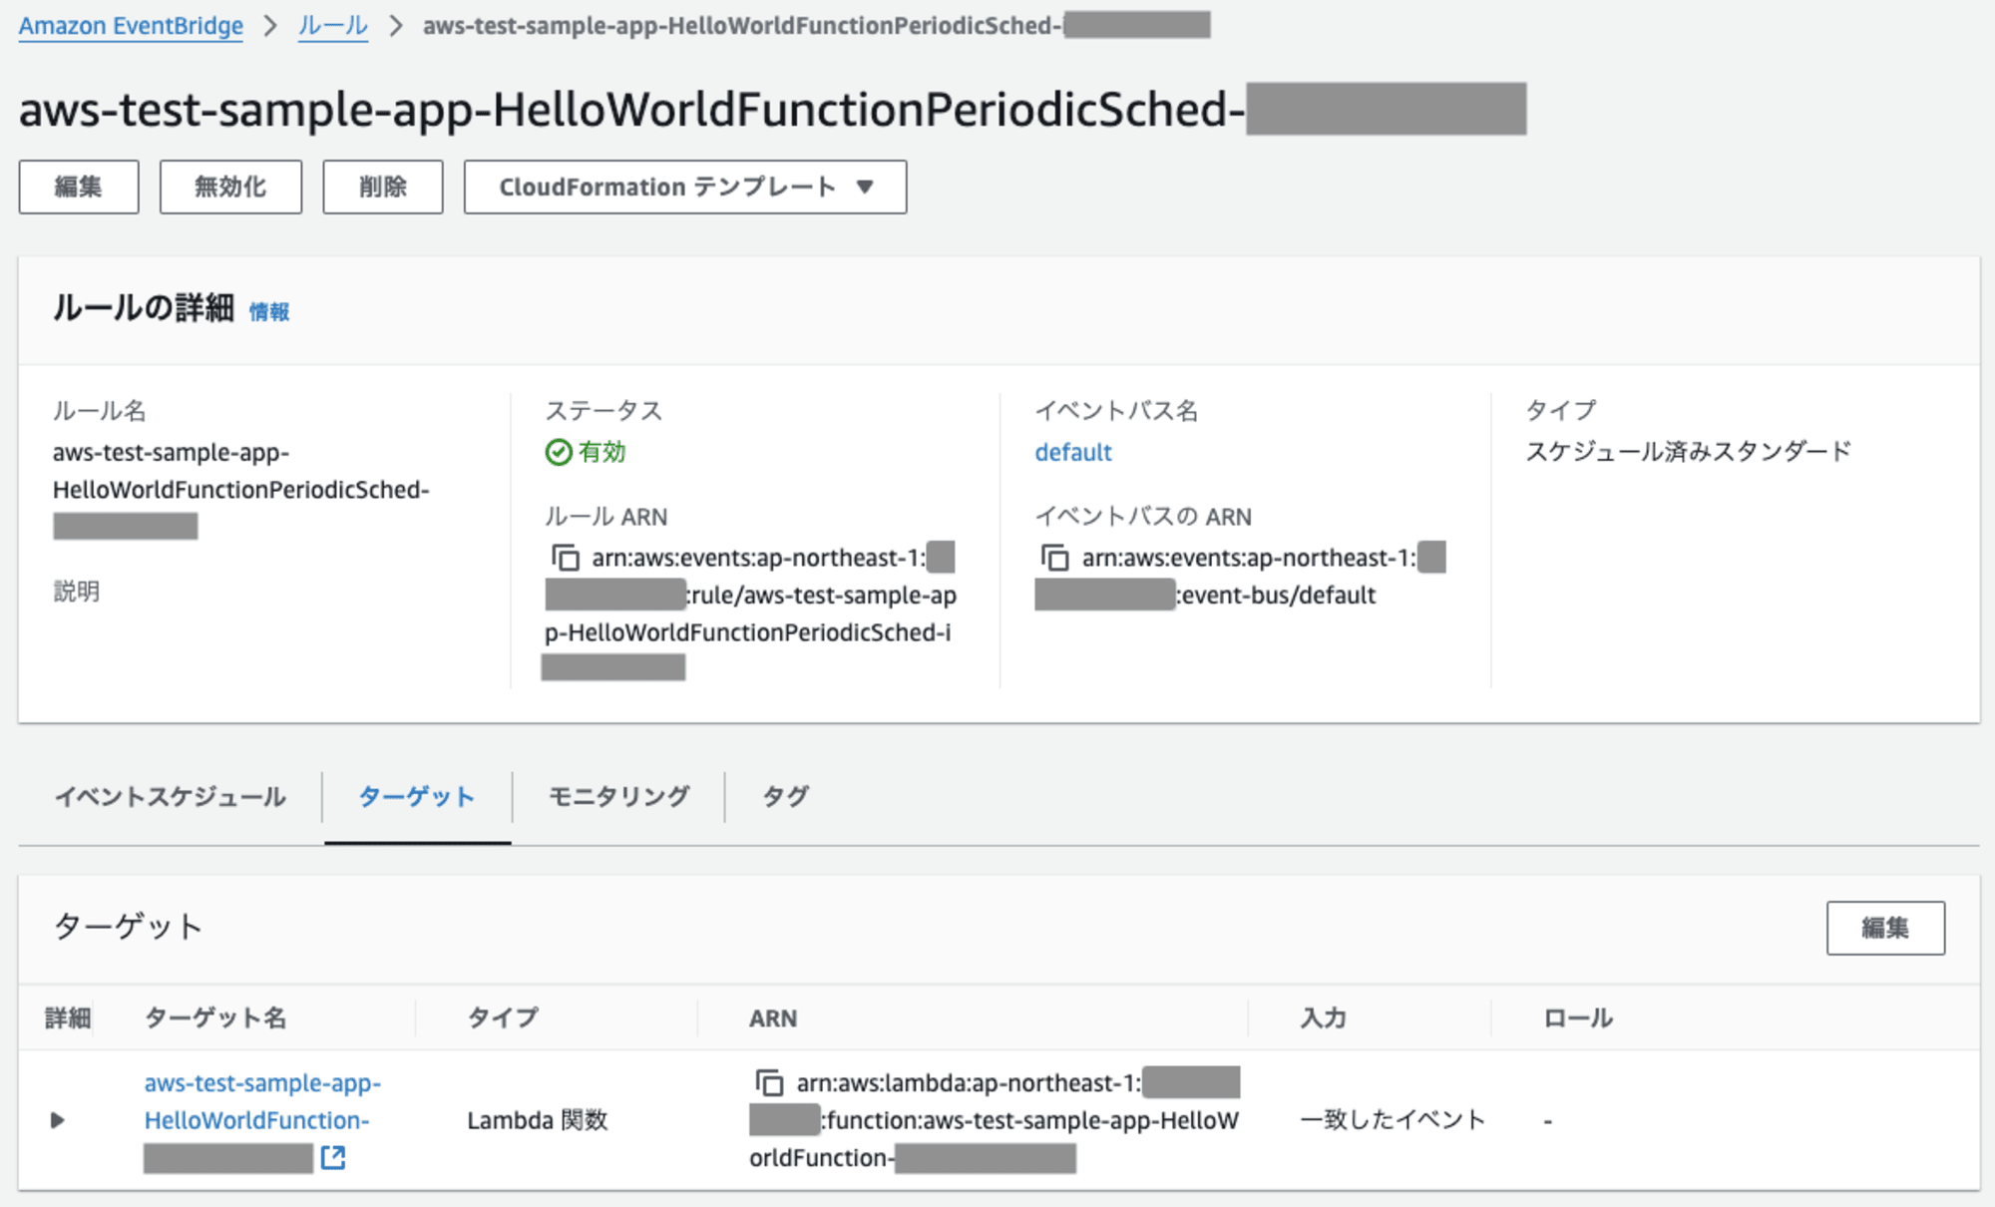The image size is (1995, 1207).
Task: Select the 'Lambda 関数' type cell
Action: (538, 1120)
